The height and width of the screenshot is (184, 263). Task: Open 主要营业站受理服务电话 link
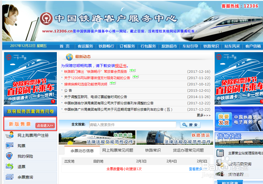point(246,153)
